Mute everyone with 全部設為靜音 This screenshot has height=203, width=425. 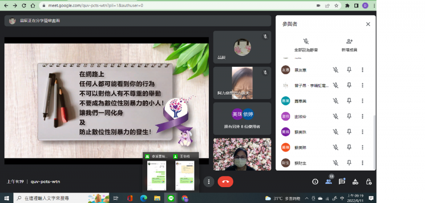pos(306,45)
